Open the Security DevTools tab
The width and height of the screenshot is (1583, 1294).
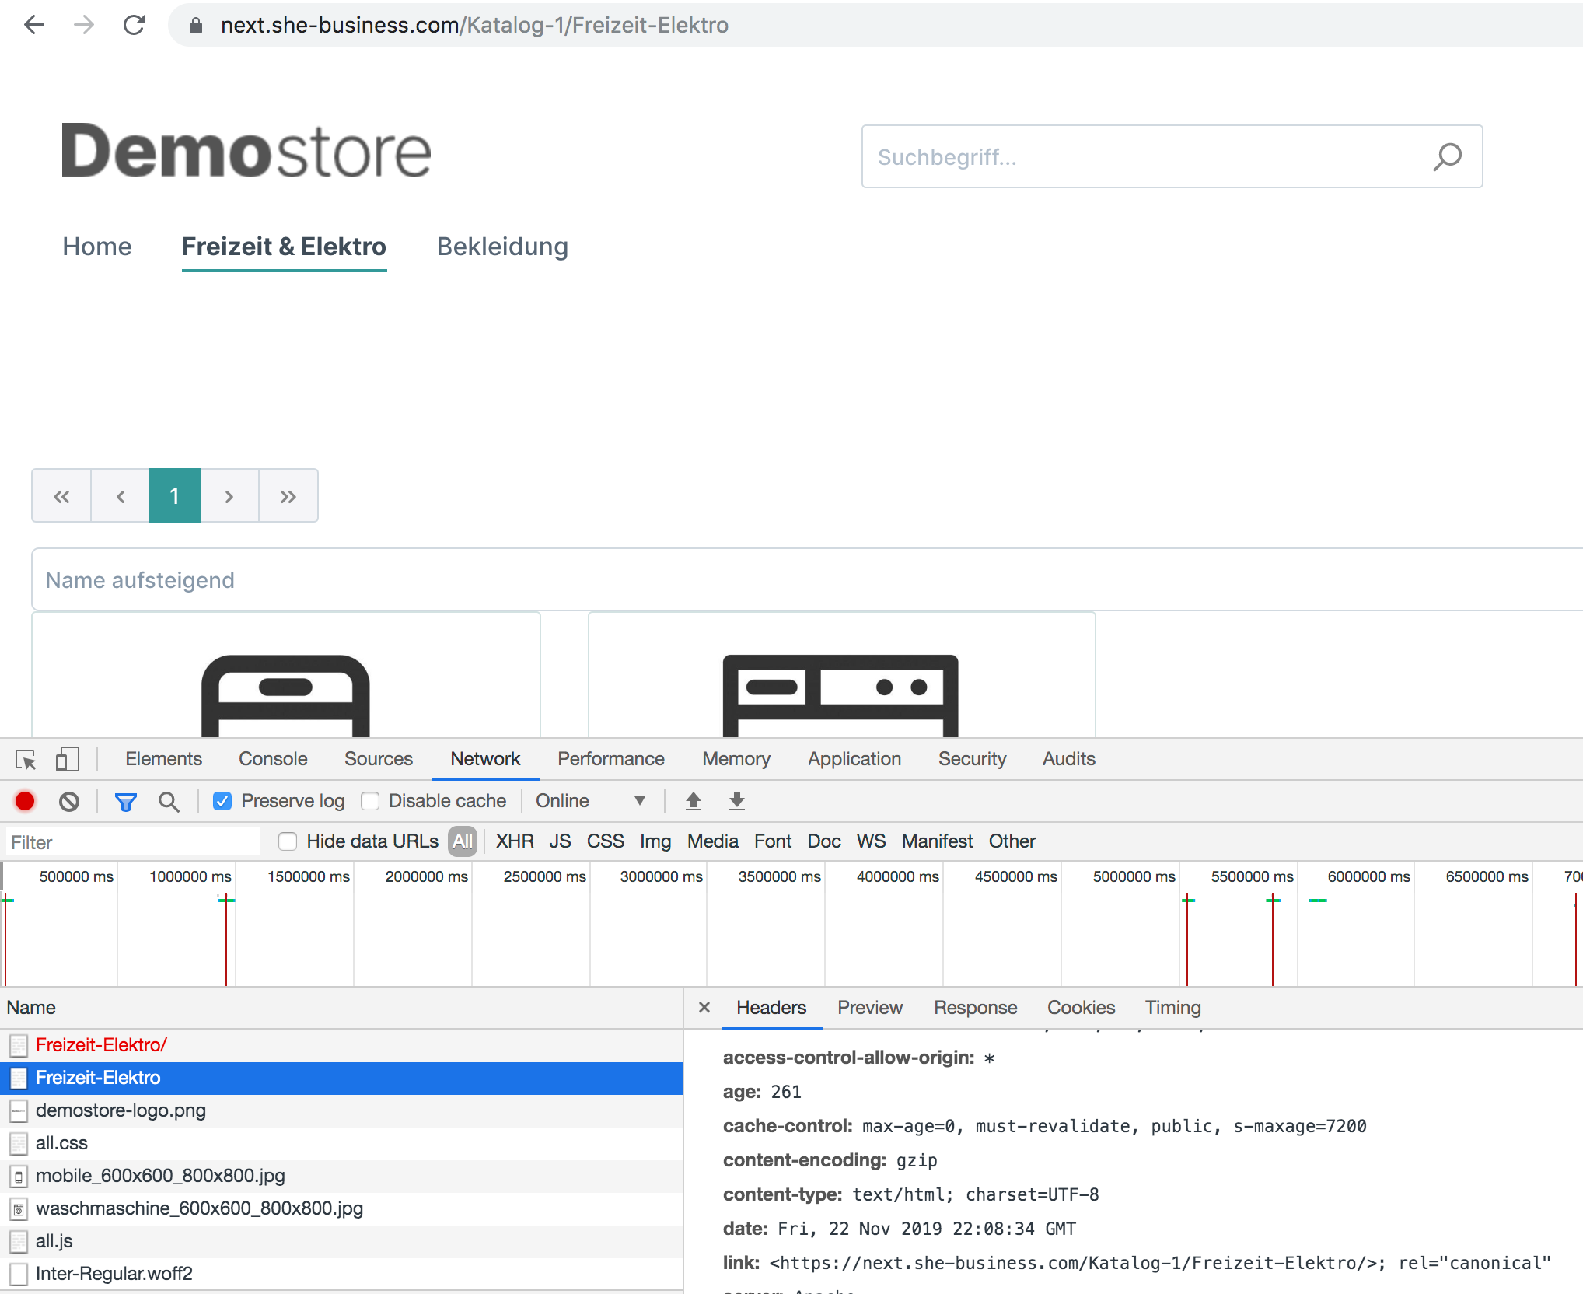click(972, 759)
